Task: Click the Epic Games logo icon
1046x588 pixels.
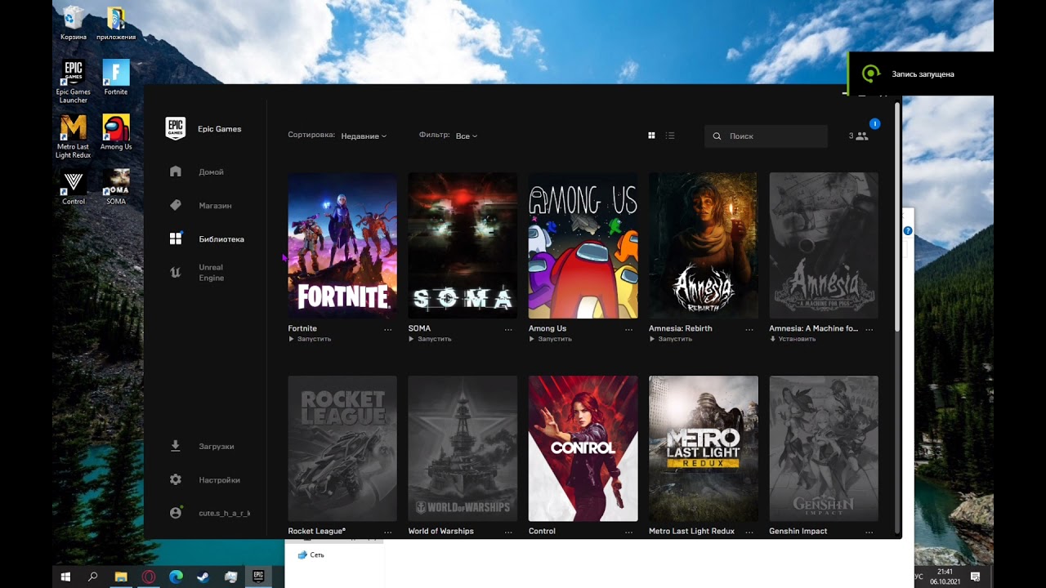Action: (x=175, y=128)
